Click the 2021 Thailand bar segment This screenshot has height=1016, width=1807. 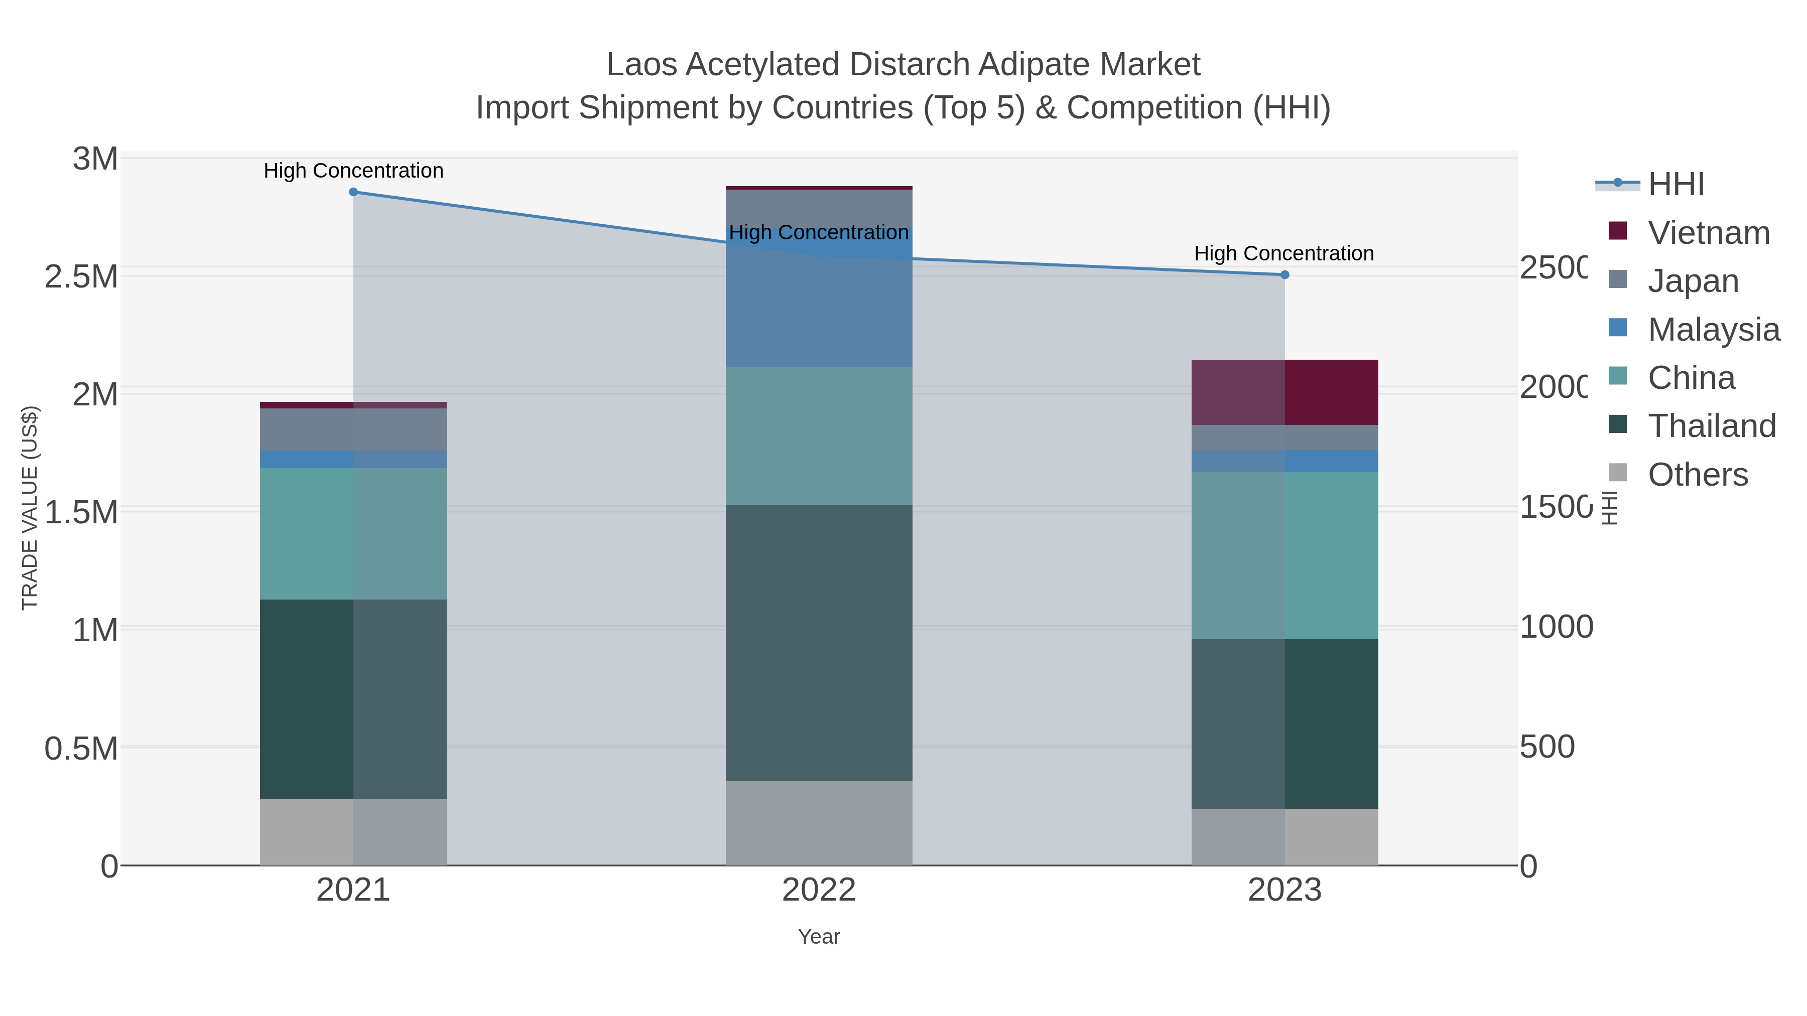[x=353, y=699]
